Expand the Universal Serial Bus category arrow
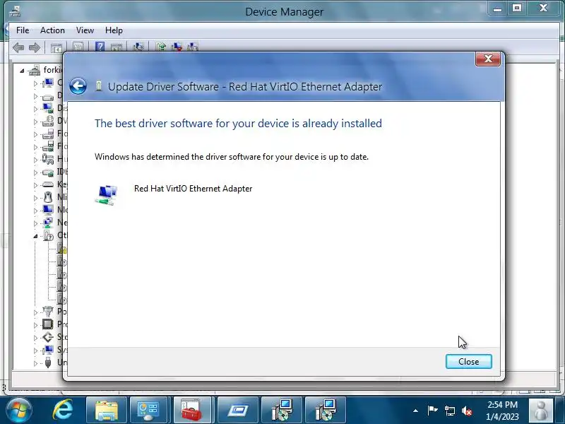Viewport: 565px width, 424px height. 35,363
